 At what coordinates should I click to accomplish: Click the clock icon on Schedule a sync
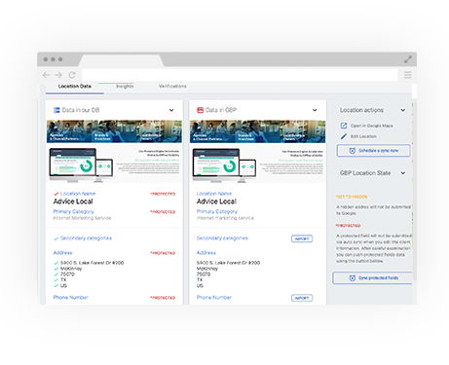click(353, 151)
